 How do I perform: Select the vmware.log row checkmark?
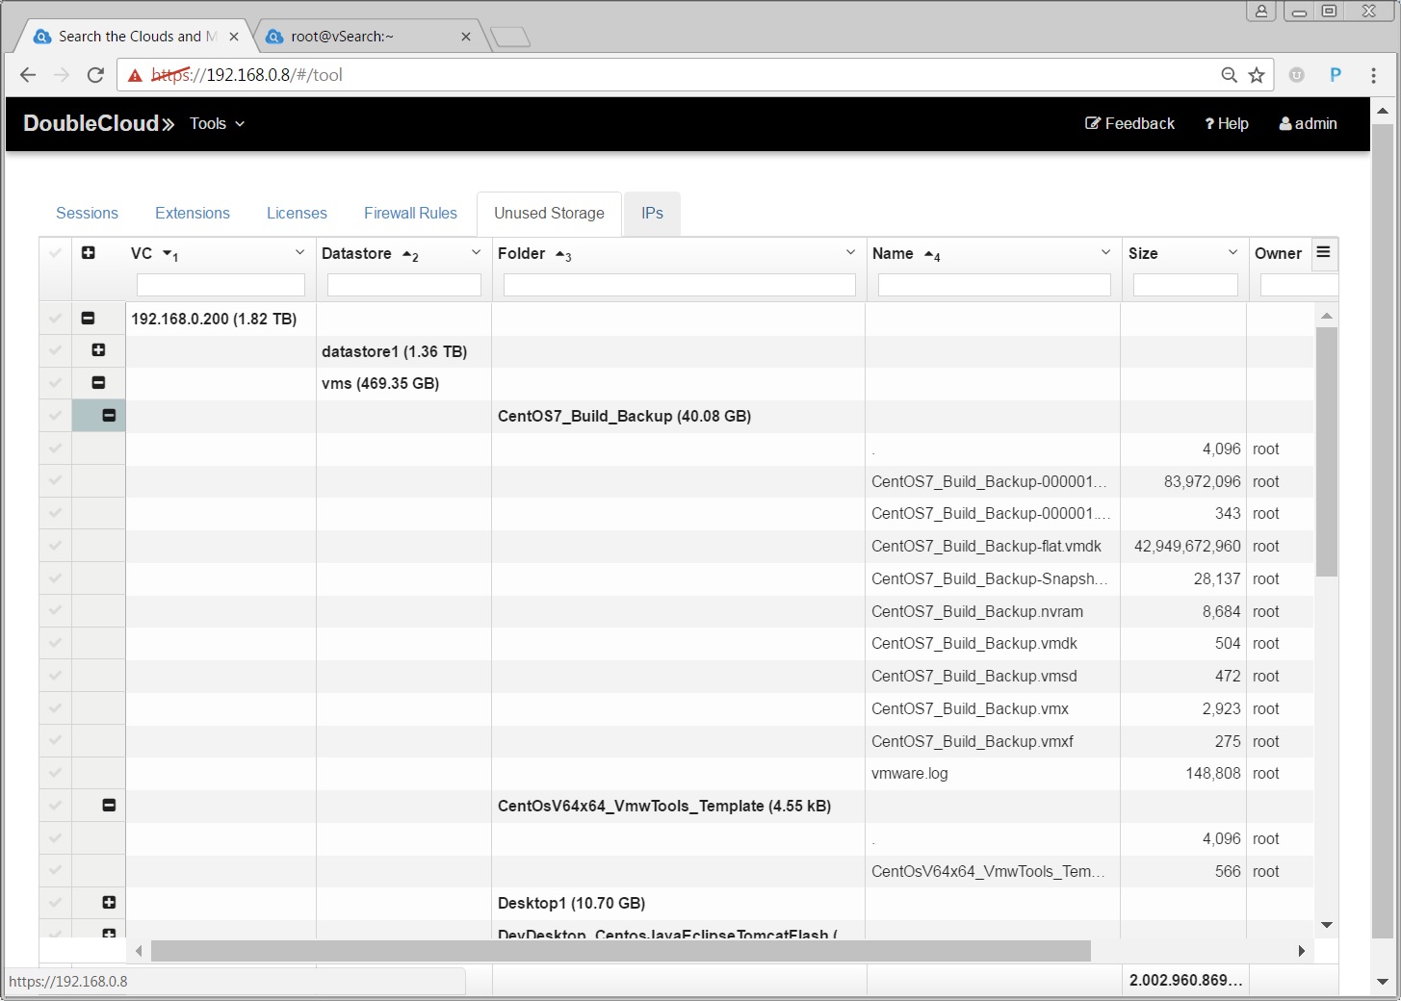[55, 773]
